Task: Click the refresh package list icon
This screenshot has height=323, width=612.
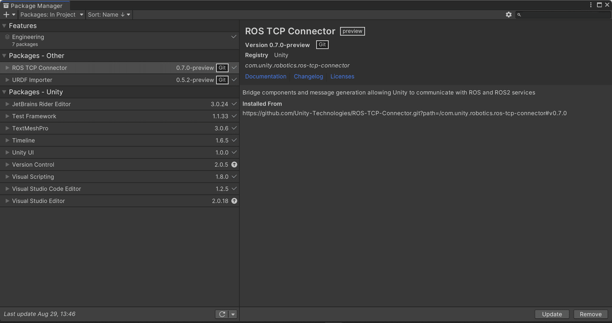Action: [222, 314]
